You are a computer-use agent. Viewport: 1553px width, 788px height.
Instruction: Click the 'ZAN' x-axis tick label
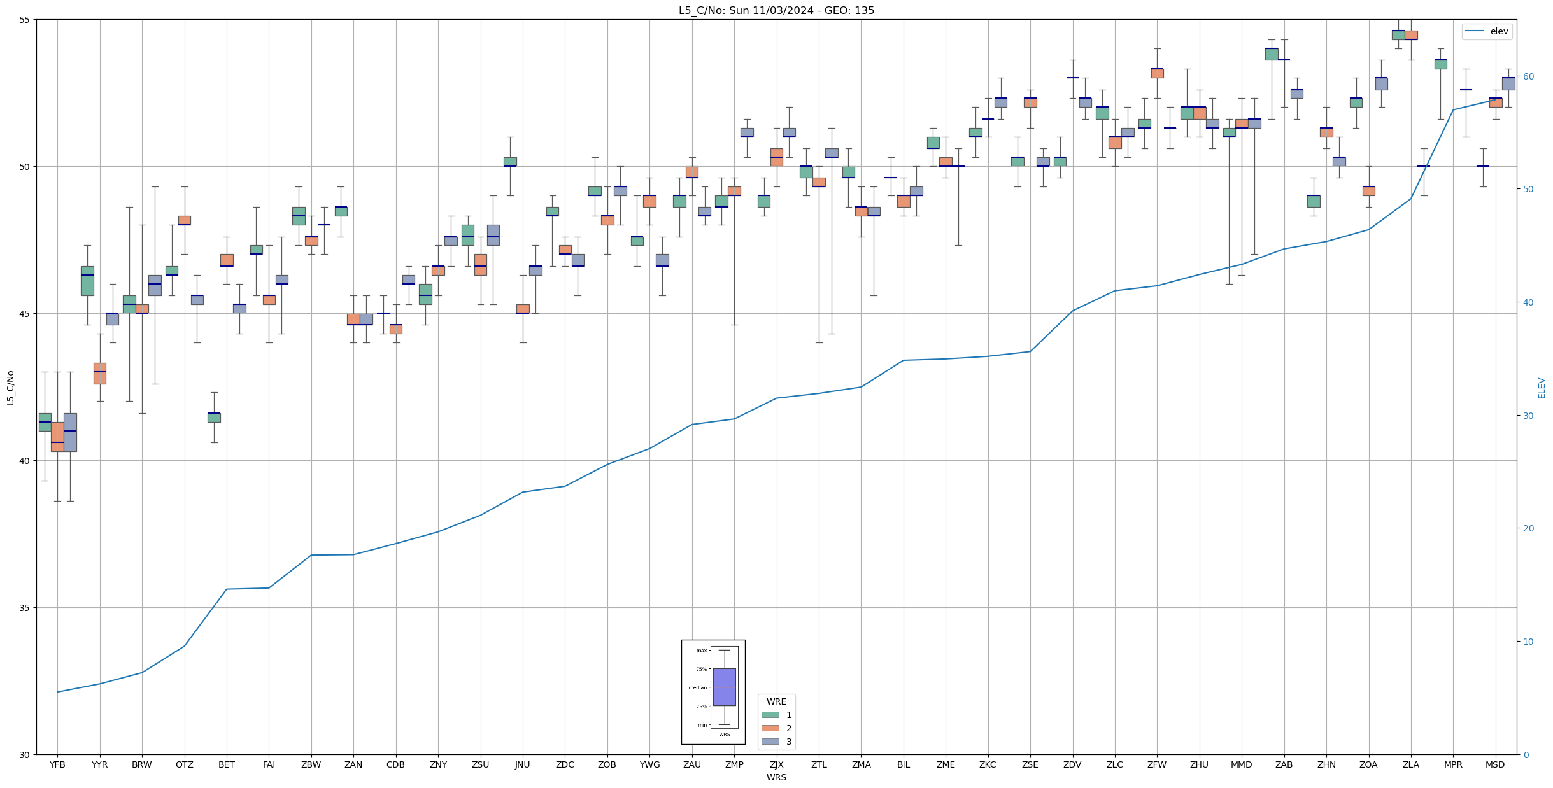353,764
